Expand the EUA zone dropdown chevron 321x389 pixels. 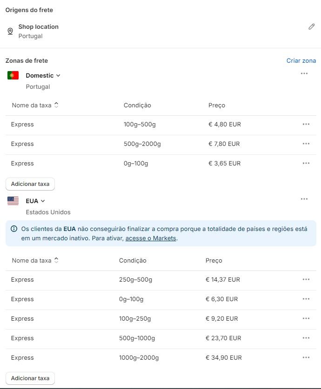tap(43, 201)
